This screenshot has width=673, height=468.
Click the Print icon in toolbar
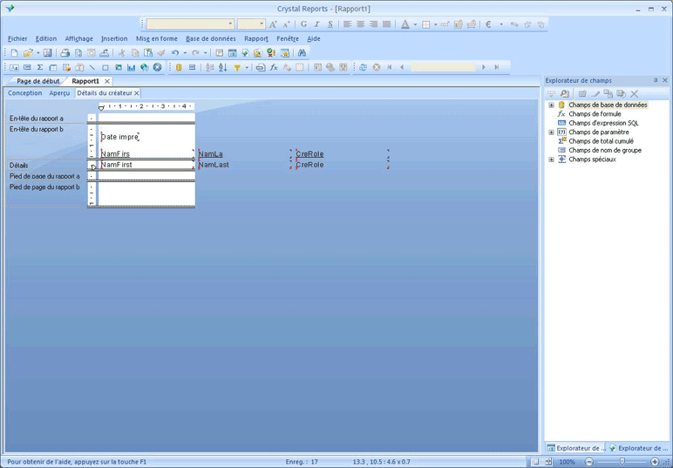click(65, 53)
